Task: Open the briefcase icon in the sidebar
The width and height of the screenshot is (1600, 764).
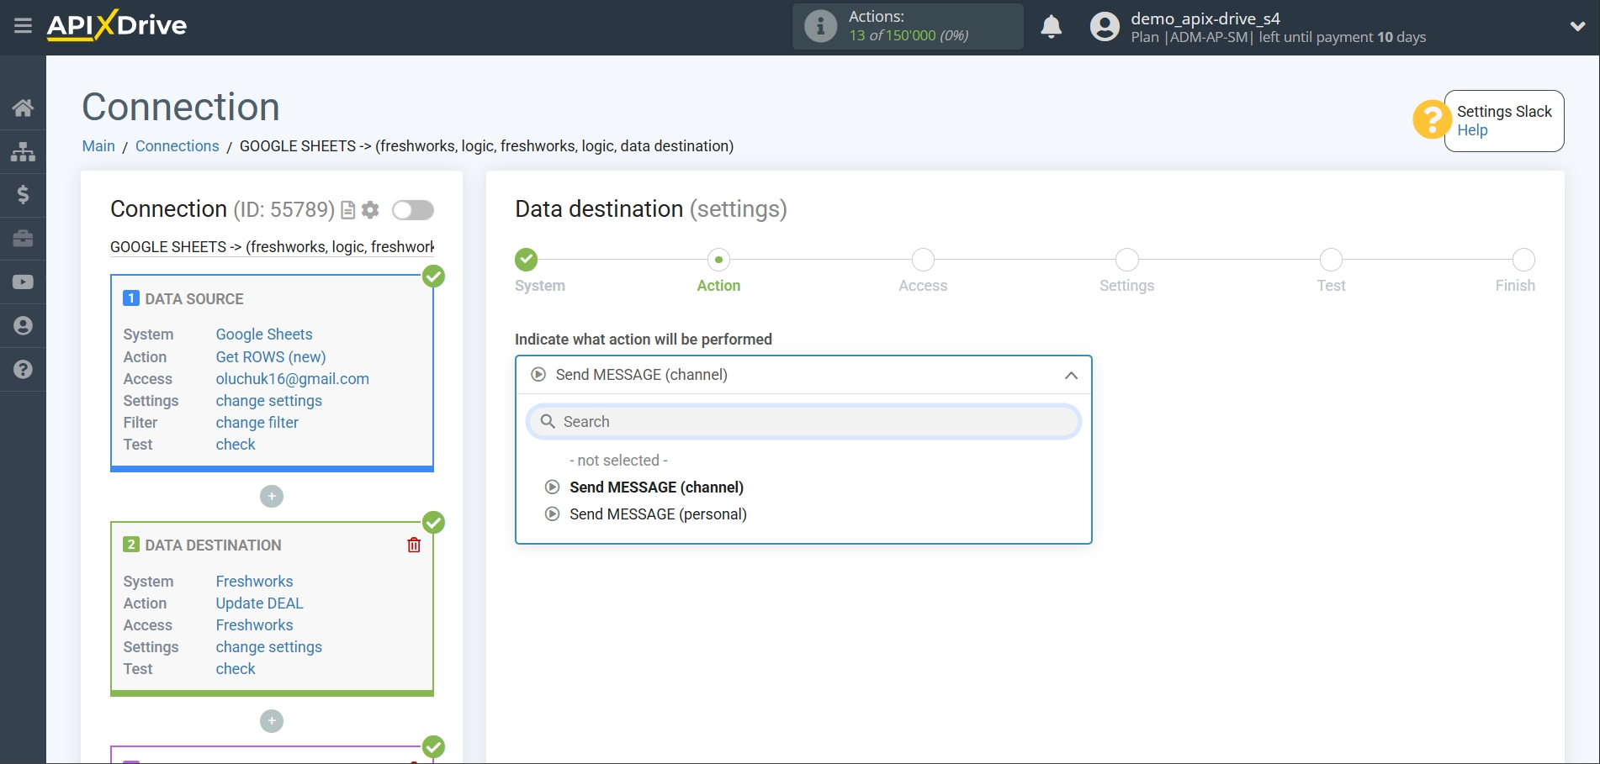Action: tap(23, 239)
